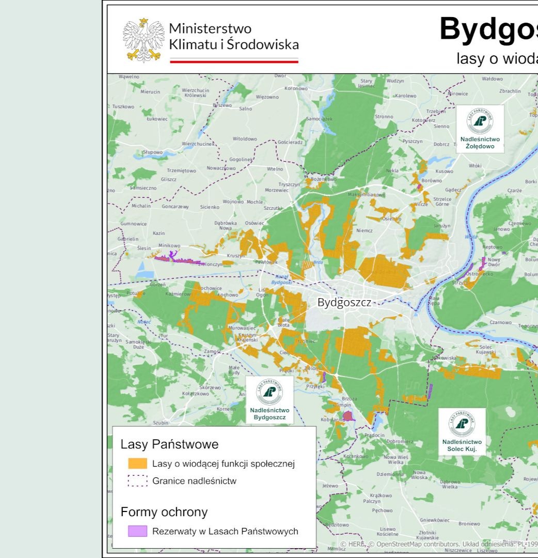Click the OpenStreetMap contributors attribution
This screenshot has height=558, width=538.
(x=412, y=544)
